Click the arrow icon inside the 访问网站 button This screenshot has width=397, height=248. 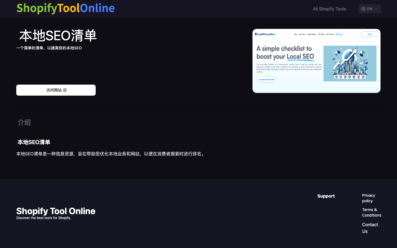pos(65,90)
